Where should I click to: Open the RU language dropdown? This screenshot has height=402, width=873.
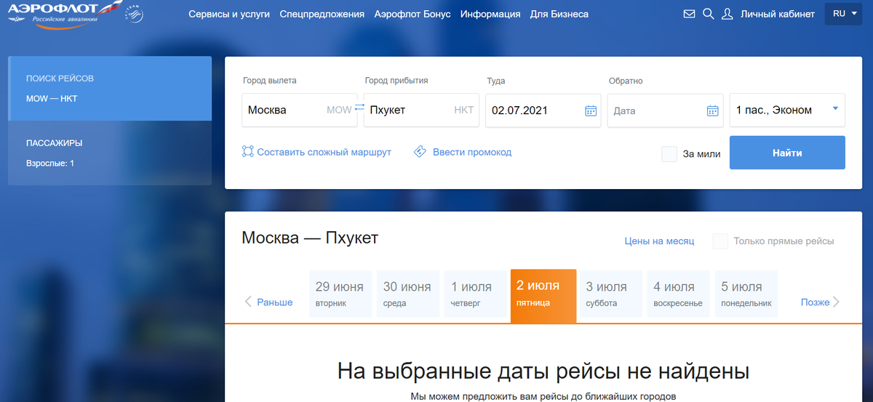pyautogui.click(x=843, y=14)
